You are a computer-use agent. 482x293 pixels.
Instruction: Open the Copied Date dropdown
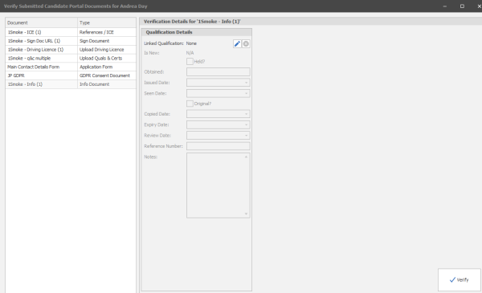[247, 114]
